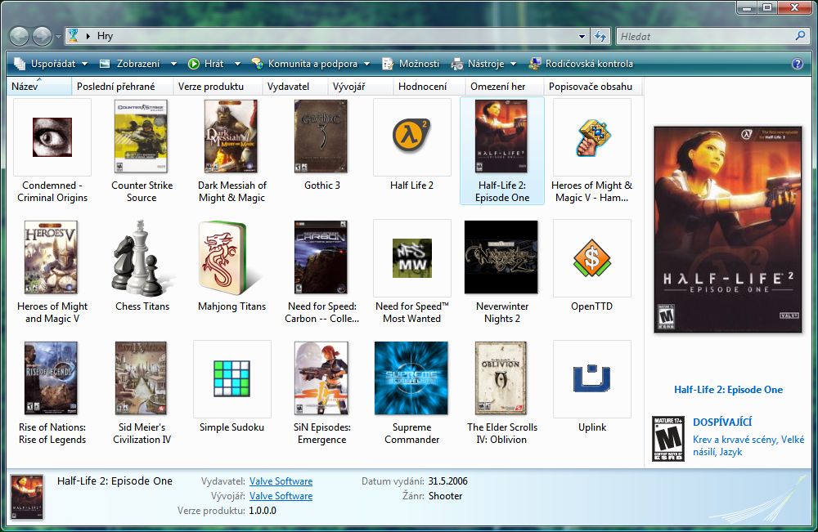Select the Simple Sudoku grid icon
This screenshot has width=818, height=532.
pyautogui.click(x=231, y=379)
